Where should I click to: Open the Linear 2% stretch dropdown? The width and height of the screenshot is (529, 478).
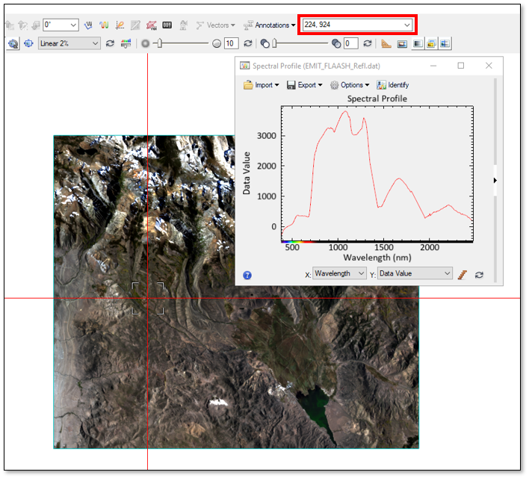point(69,43)
